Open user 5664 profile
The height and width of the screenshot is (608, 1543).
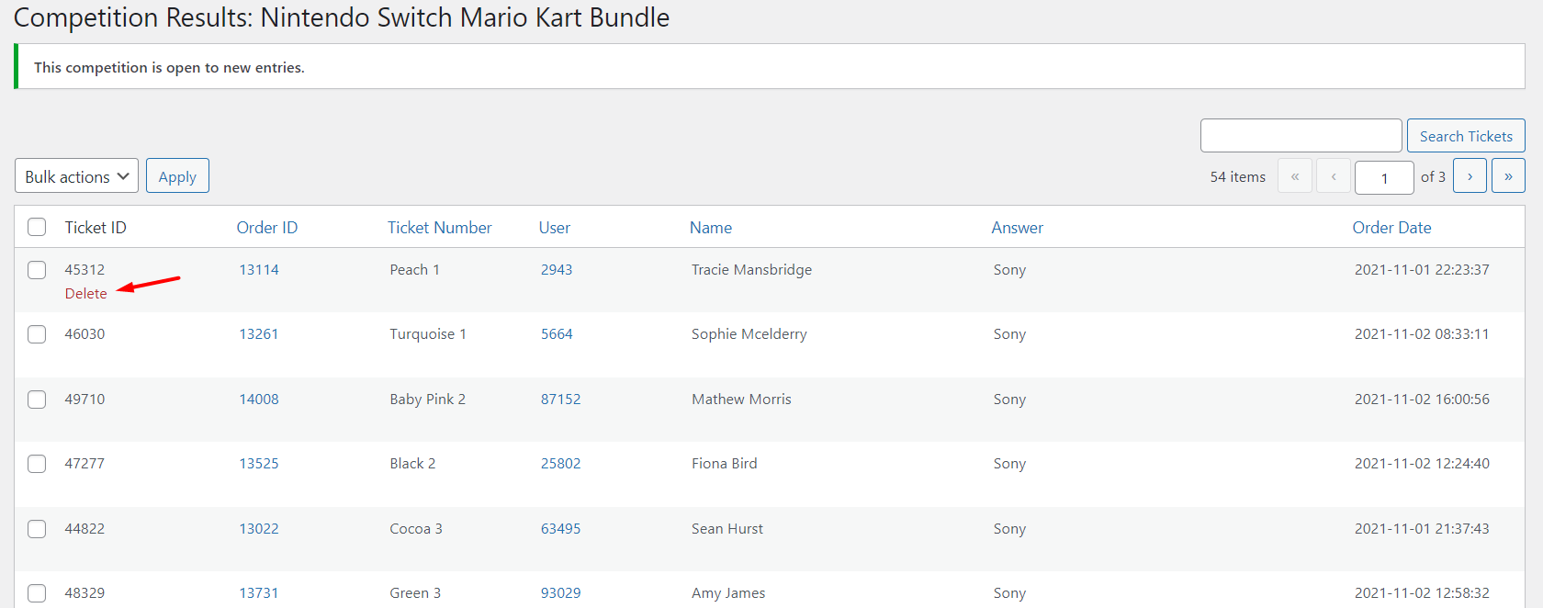point(557,334)
